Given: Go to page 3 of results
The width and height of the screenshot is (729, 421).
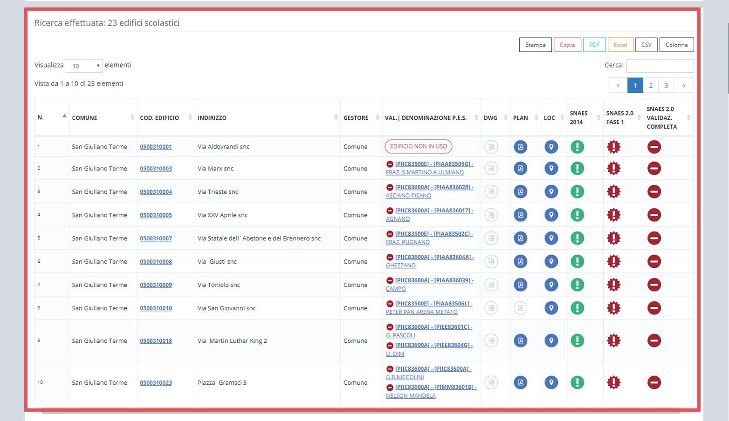Looking at the screenshot, I should (666, 85).
